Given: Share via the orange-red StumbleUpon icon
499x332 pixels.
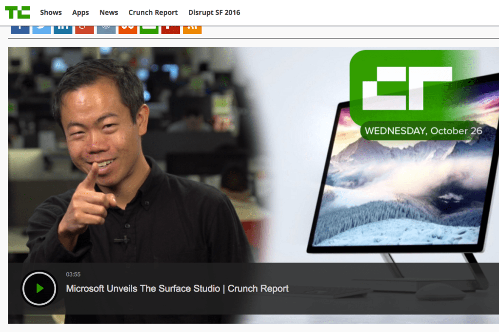Looking at the screenshot, I should (128, 30).
